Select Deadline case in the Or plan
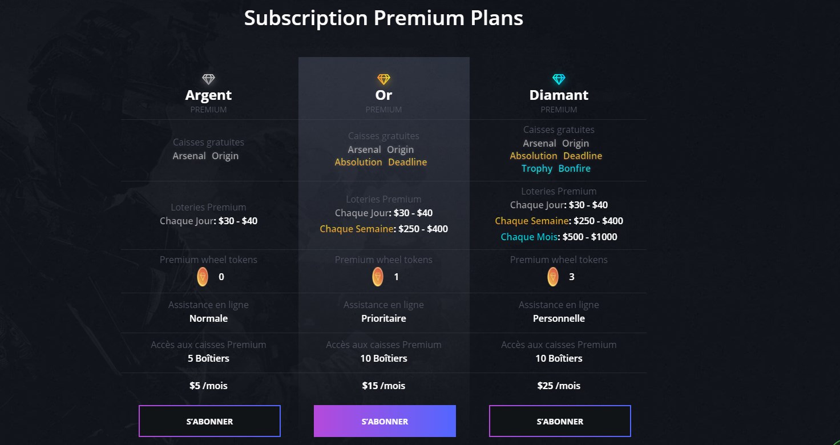This screenshot has height=445, width=840. (x=407, y=162)
